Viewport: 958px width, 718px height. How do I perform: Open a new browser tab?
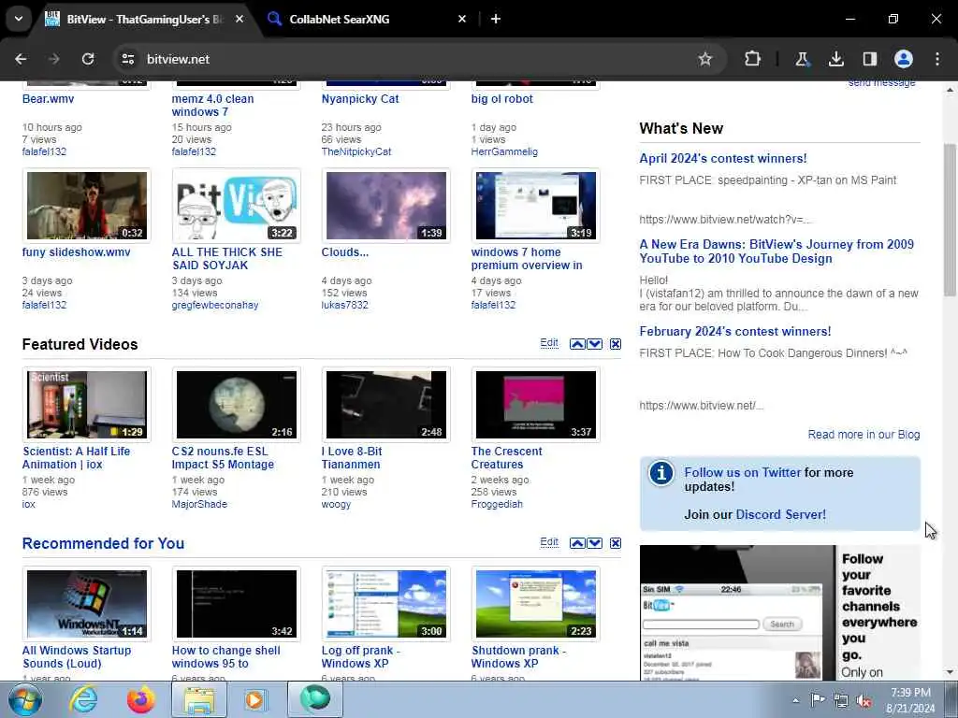click(496, 19)
